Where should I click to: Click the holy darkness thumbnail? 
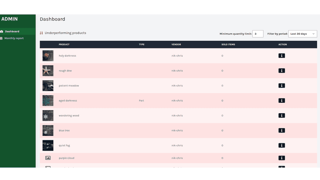point(48,56)
